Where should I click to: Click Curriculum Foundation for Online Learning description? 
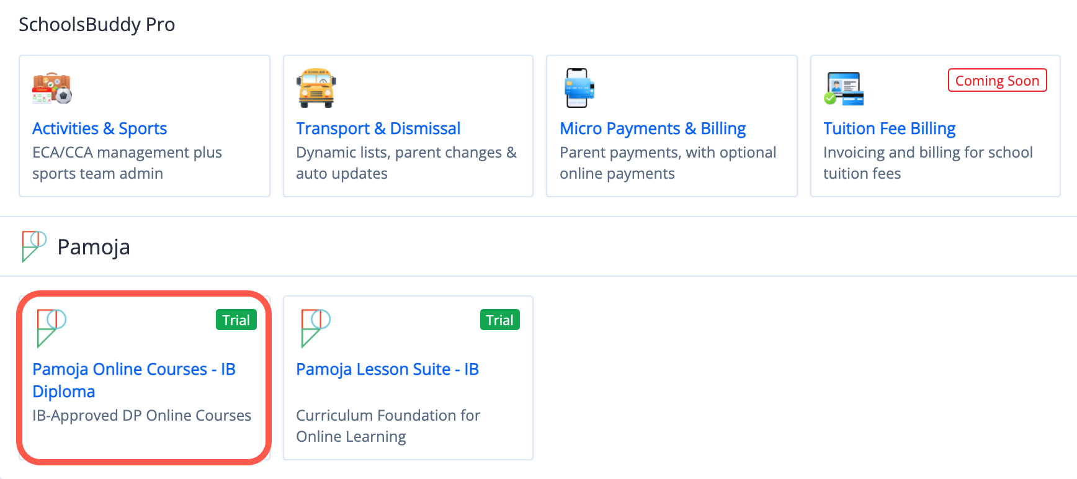click(388, 426)
